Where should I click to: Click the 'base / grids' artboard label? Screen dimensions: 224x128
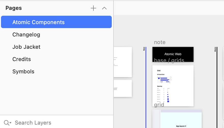point(169,60)
